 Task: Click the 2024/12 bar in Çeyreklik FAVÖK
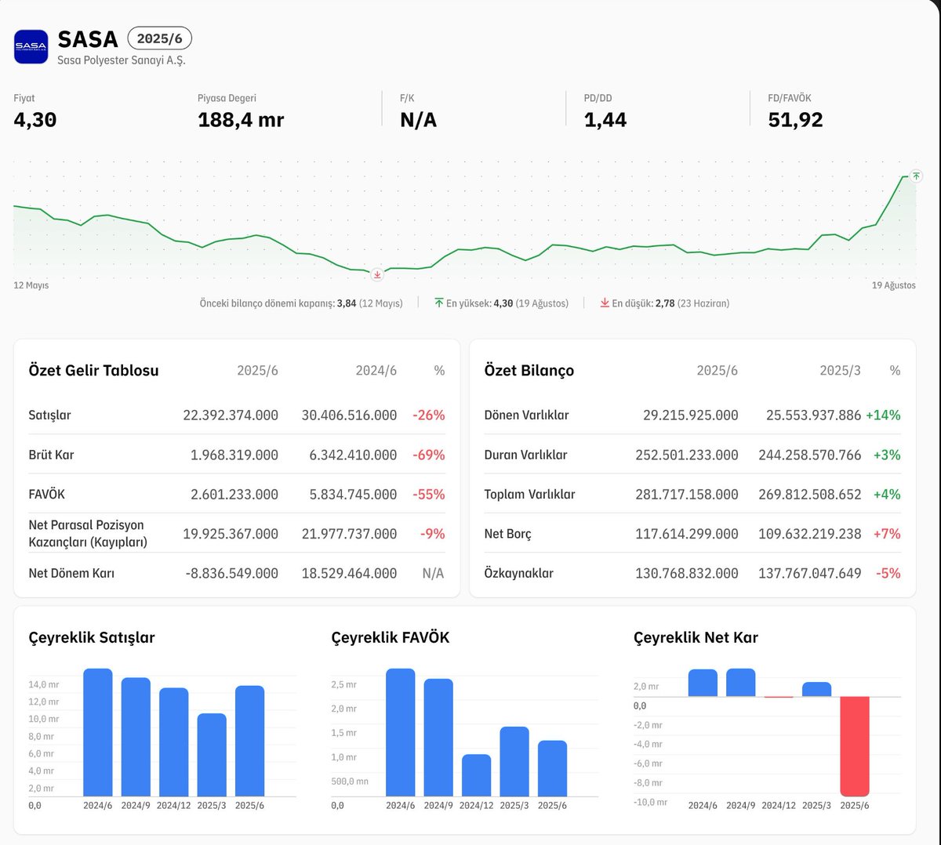[x=476, y=775]
